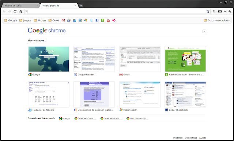This screenshot has width=234, height=141.
Task: Open the green Evernote thumbnail
Action: (185, 59)
